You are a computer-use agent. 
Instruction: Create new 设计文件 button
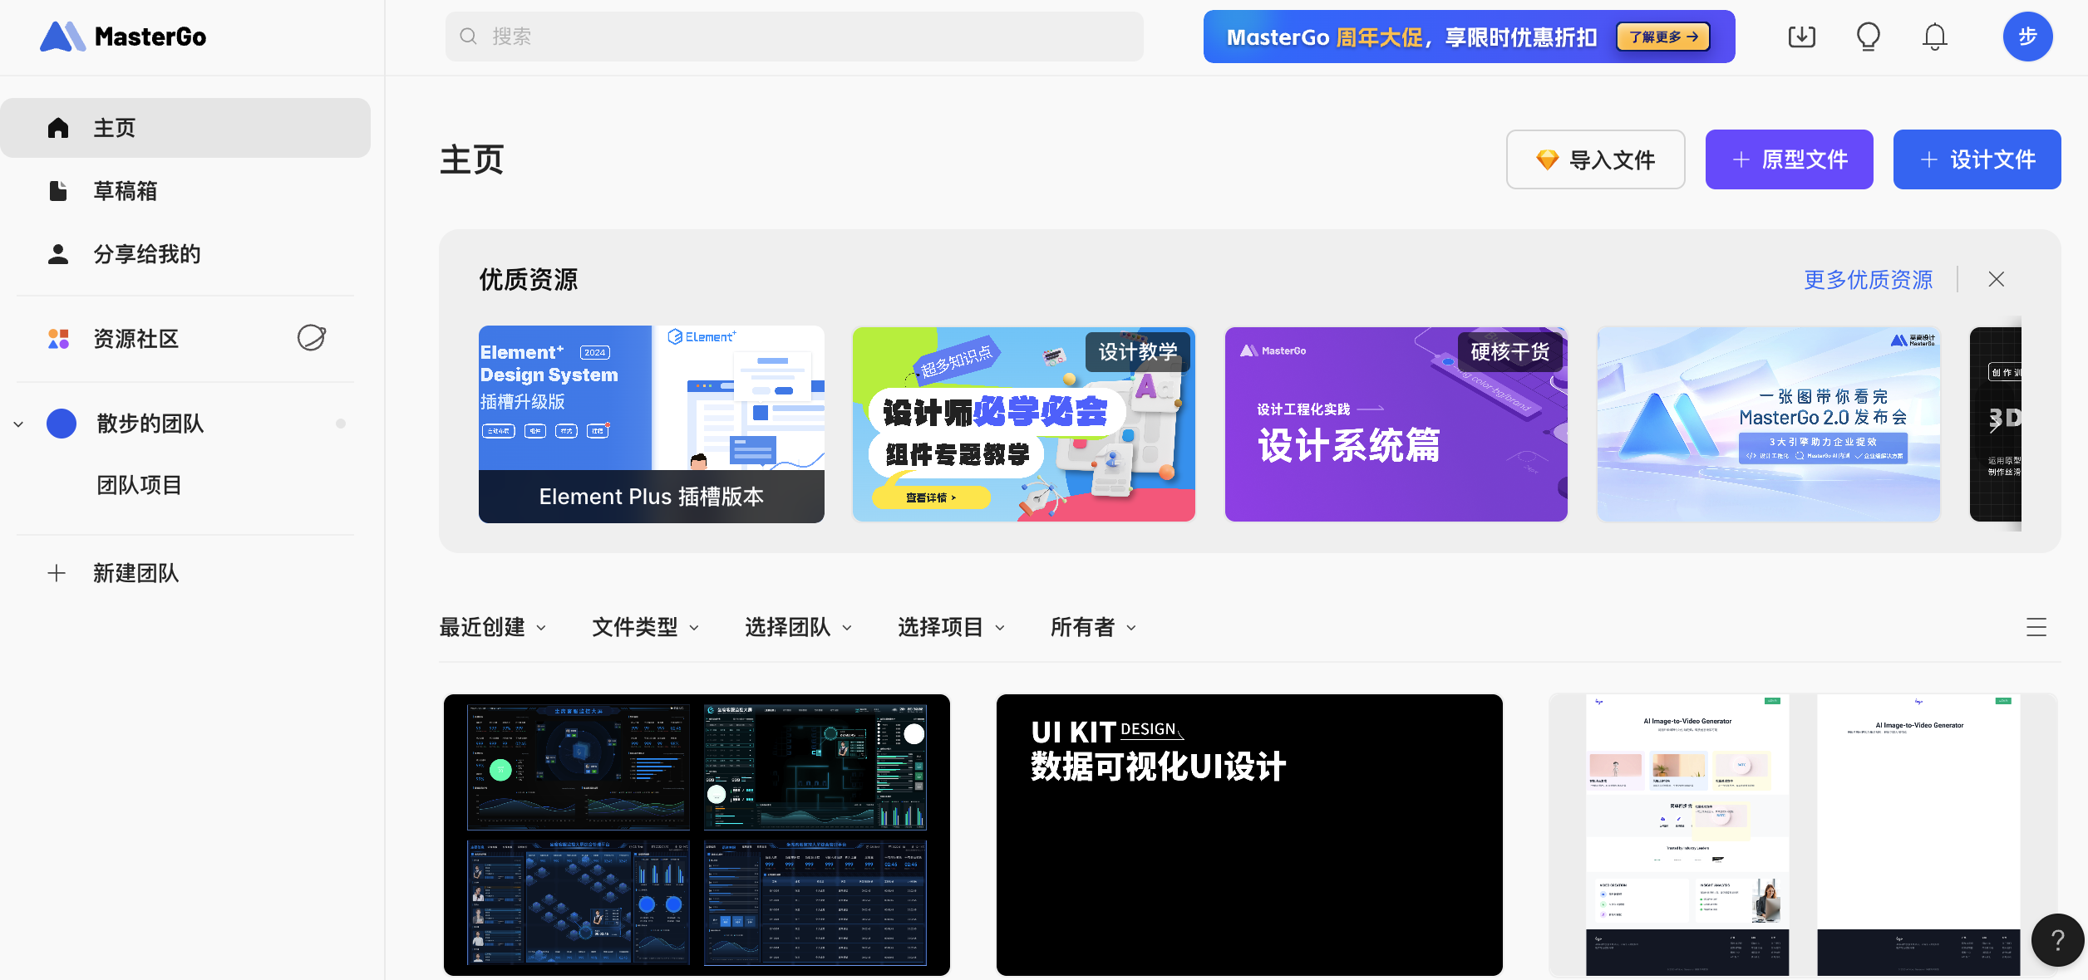click(1977, 159)
